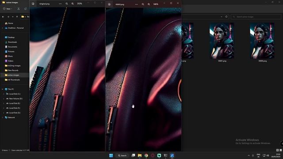Show hidden system tray icons

coord(249,155)
